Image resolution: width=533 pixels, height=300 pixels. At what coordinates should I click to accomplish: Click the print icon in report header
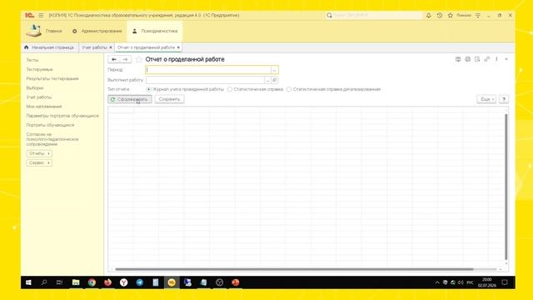pos(468,59)
